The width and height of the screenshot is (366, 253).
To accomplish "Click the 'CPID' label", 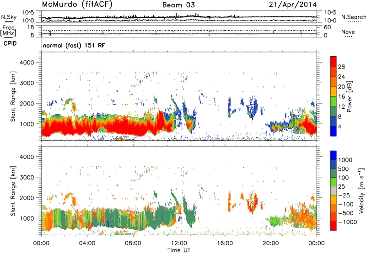I will [x=10, y=43].
